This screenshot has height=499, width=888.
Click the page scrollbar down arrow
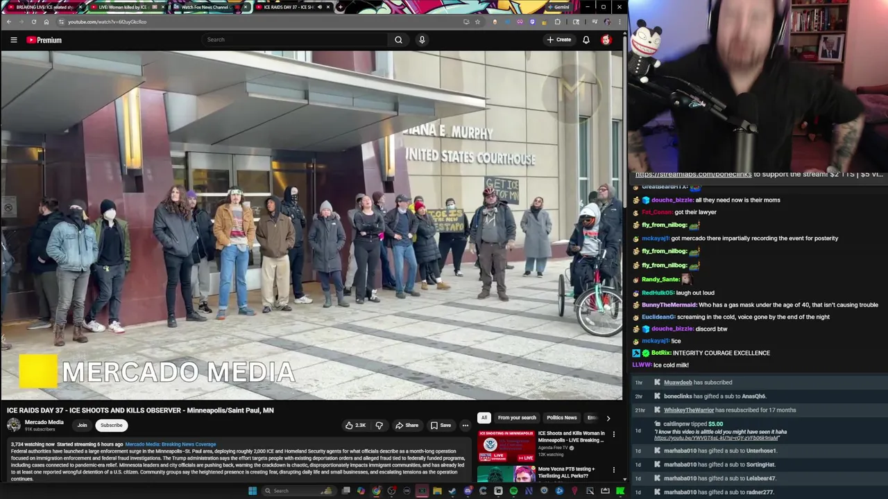(x=624, y=479)
